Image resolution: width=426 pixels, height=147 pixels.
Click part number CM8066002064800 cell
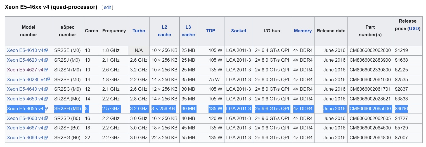pyautogui.click(x=370, y=138)
